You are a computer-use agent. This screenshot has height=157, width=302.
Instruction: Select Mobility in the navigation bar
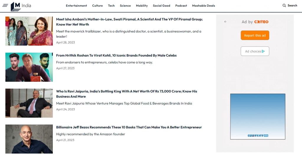[142, 6]
